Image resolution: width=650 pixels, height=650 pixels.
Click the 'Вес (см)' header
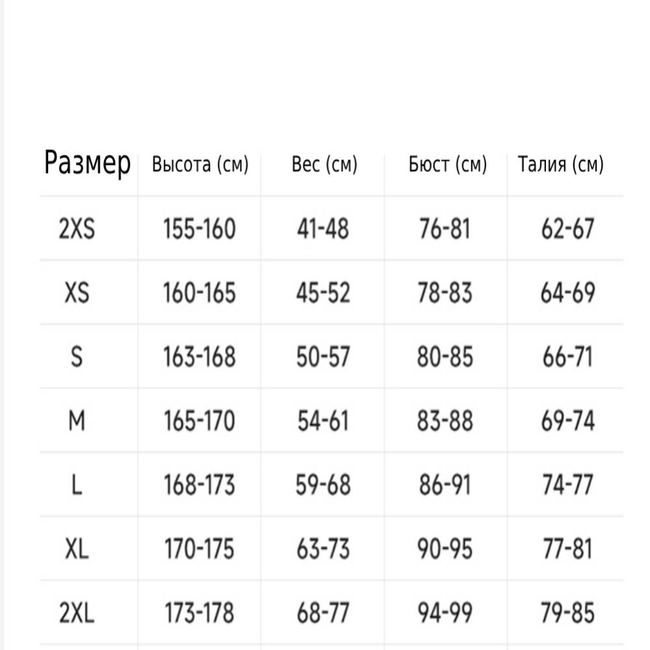324,165
